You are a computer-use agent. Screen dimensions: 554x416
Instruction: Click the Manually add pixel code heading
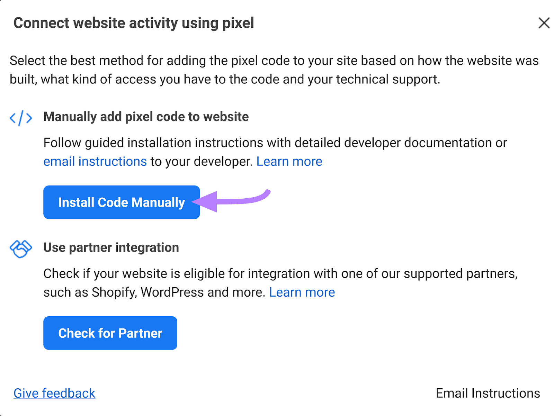point(145,117)
